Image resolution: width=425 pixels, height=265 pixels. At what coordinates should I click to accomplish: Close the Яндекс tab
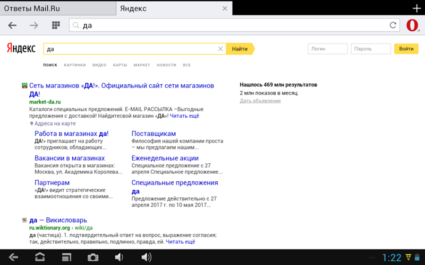pos(225,8)
